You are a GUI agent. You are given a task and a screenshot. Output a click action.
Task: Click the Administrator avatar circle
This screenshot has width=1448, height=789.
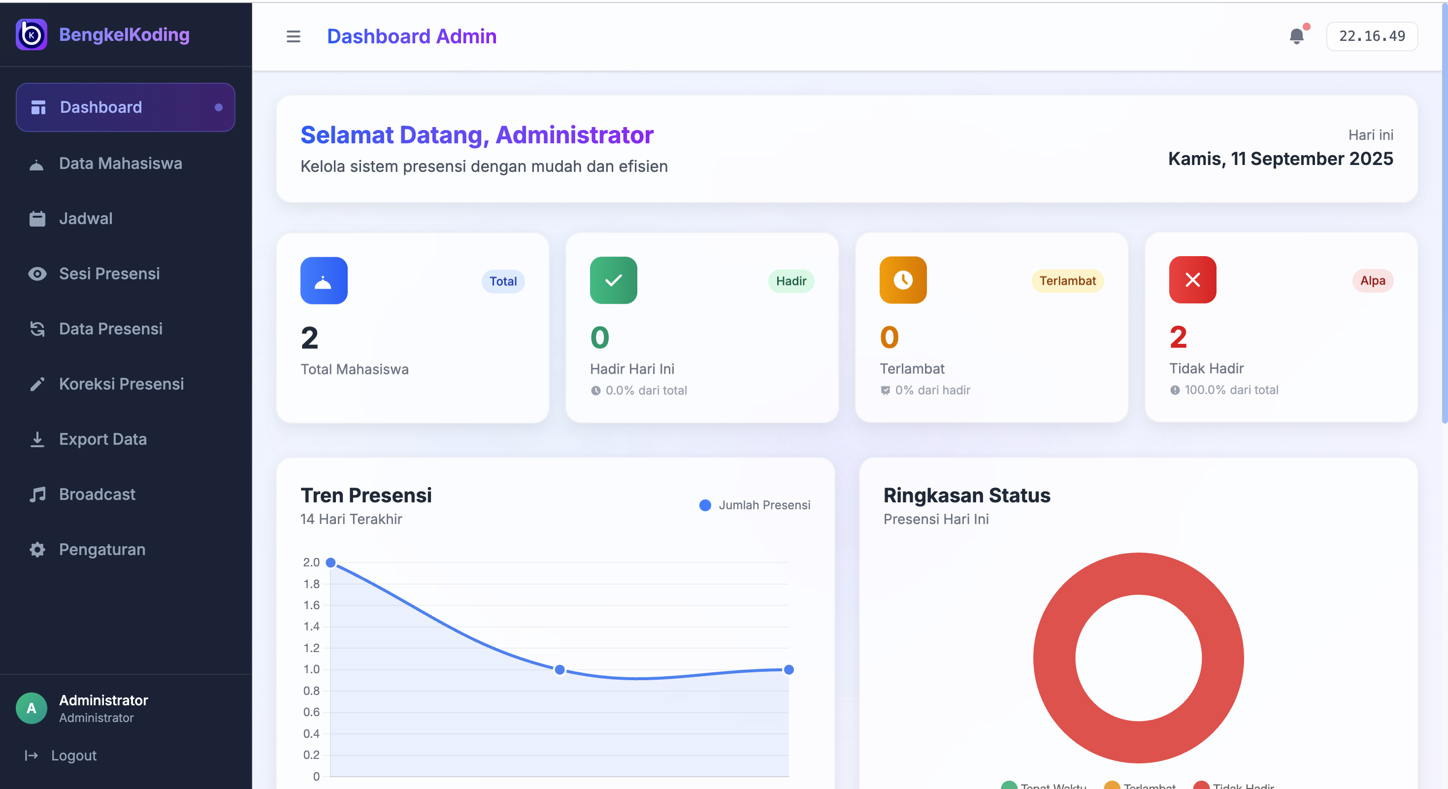[x=32, y=708]
